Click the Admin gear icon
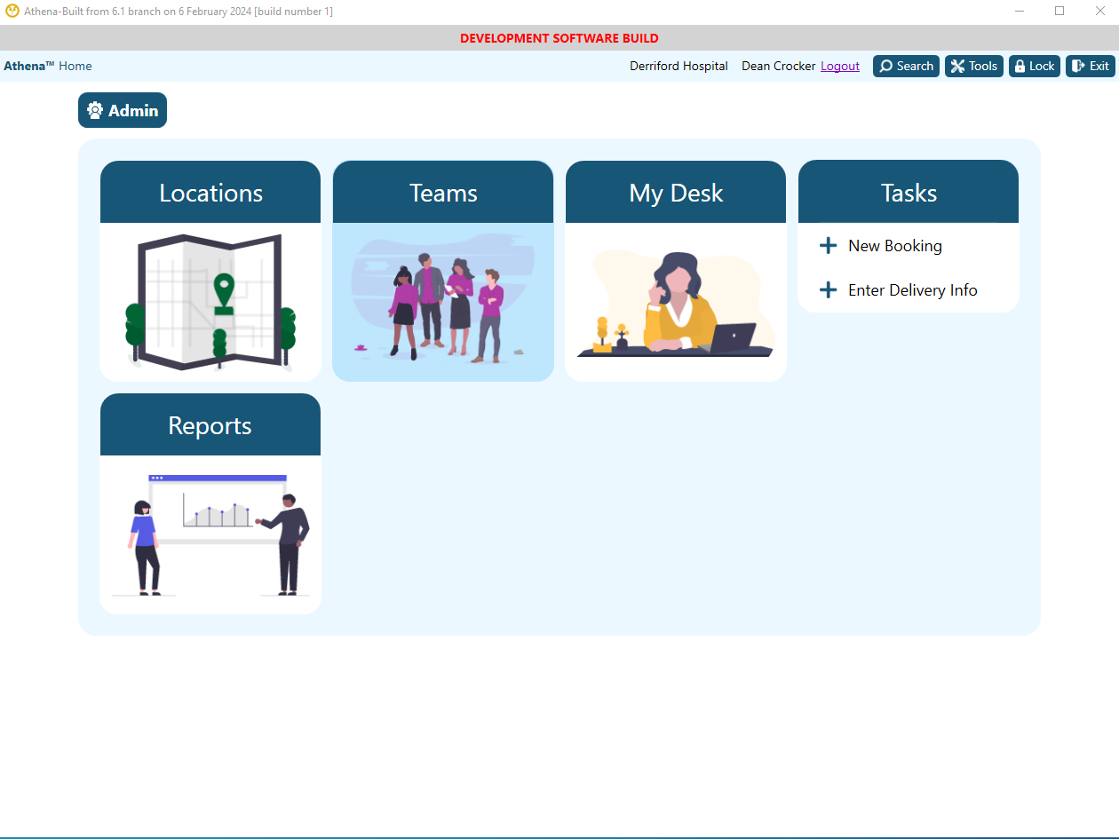This screenshot has width=1119, height=839. tap(95, 110)
